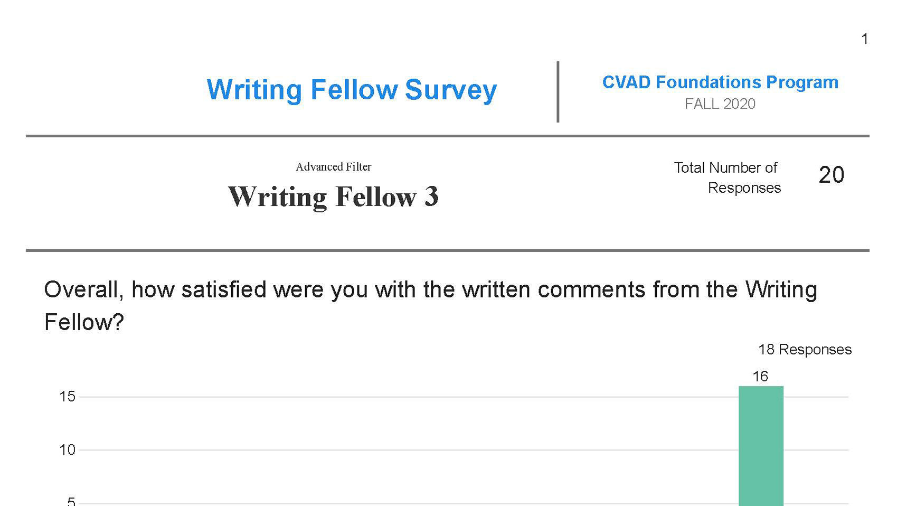The image size is (897, 506).
Task: Click the 5 y-axis label
Action: click(x=71, y=501)
